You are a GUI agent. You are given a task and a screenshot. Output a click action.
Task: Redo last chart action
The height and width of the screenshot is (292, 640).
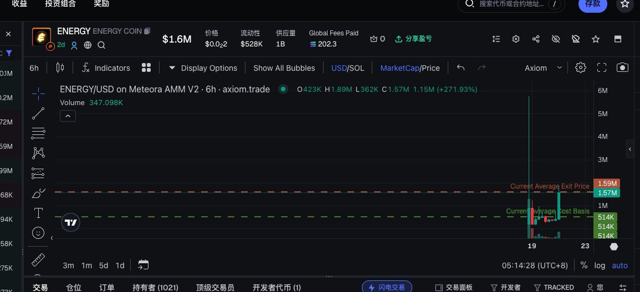482,67
